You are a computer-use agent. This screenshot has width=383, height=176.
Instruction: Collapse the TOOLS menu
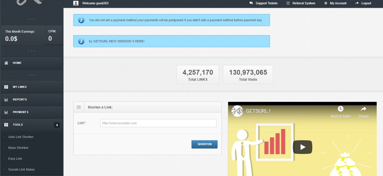(x=32, y=125)
